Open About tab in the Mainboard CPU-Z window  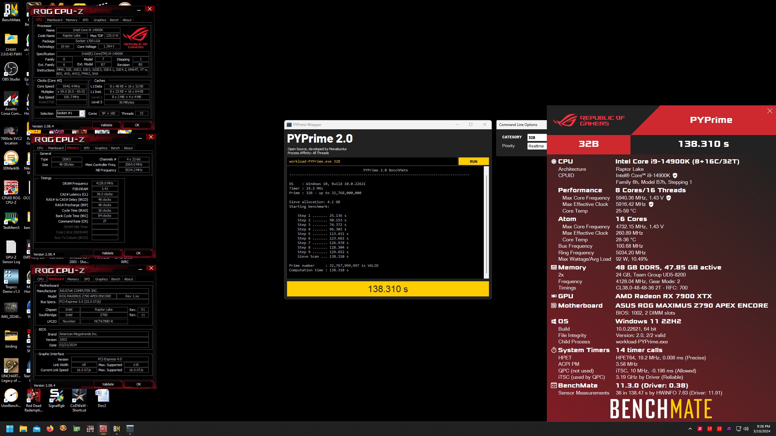[x=129, y=279]
